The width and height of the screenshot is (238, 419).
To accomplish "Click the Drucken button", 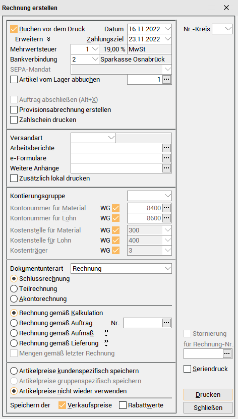I will [x=208, y=395].
